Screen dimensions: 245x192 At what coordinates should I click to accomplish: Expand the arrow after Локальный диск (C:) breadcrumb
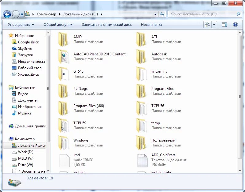[102, 14]
